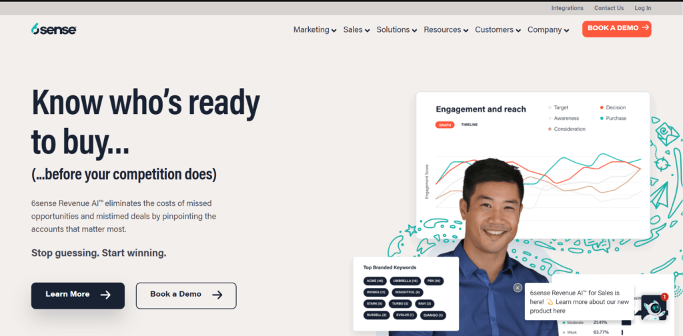Expand the Customers menu chevron
This screenshot has height=336, width=683.
[518, 31]
